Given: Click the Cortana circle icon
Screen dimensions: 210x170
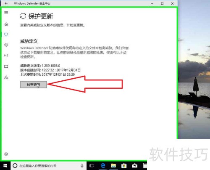Looking at the screenshot, I should (x=15, y=166).
